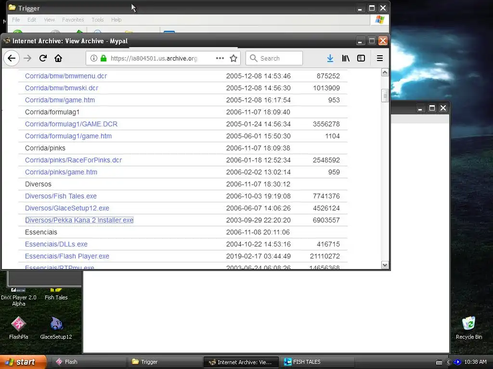Image resolution: width=493 pixels, height=369 pixels.
Task: Click scrollbar down arrow in browser
Action: pos(385,265)
